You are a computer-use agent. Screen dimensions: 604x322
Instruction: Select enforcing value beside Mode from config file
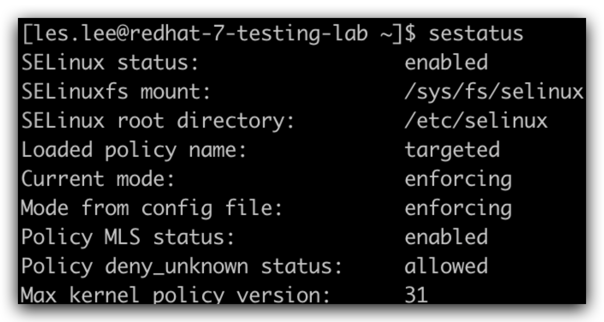point(458,209)
